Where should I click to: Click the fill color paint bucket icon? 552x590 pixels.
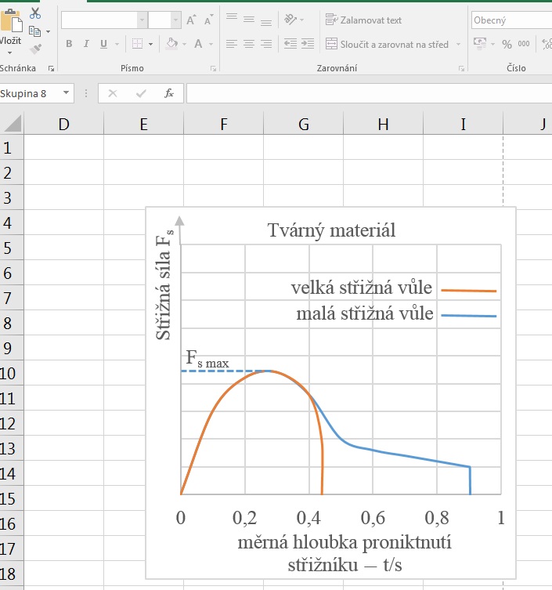[171, 44]
